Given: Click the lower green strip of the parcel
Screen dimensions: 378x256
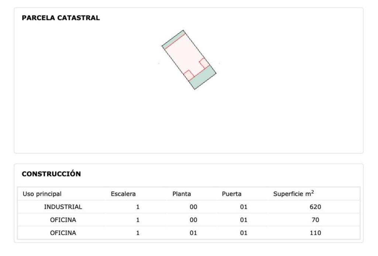Looking at the screenshot, I should (x=203, y=77).
